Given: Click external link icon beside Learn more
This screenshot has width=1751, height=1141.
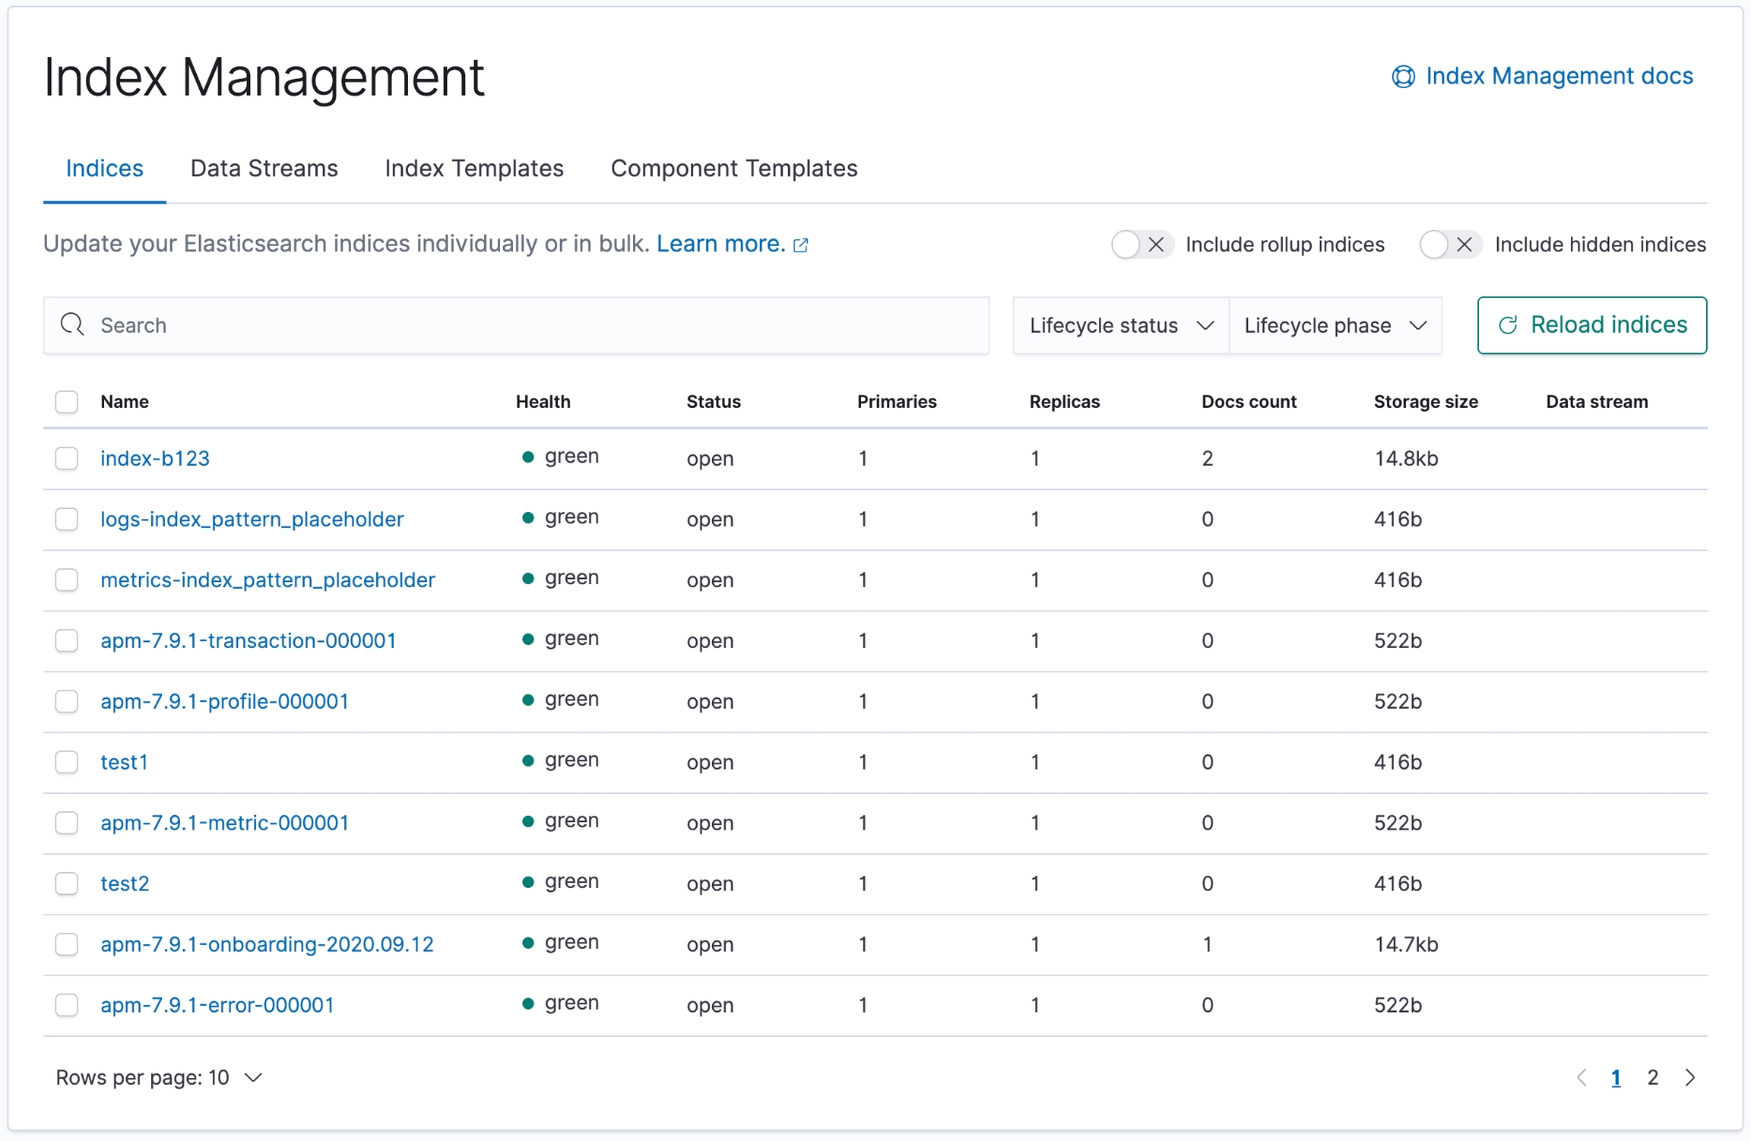Looking at the screenshot, I should click(x=801, y=245).
